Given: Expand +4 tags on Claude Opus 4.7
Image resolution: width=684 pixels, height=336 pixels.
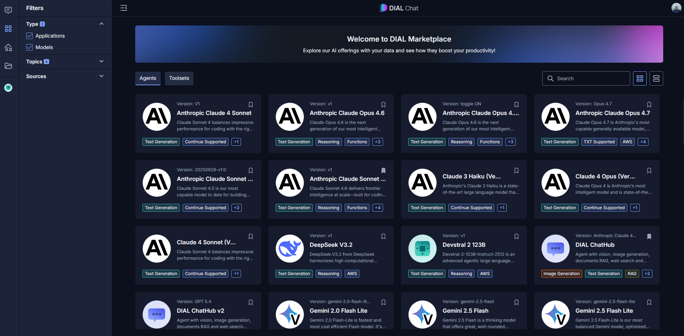Looking at the screenshot, I should [x=643, y=142].
